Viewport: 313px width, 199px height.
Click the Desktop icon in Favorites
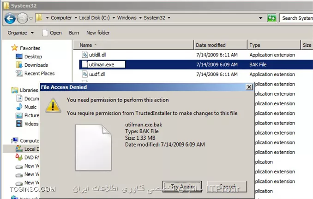(19, 57)
